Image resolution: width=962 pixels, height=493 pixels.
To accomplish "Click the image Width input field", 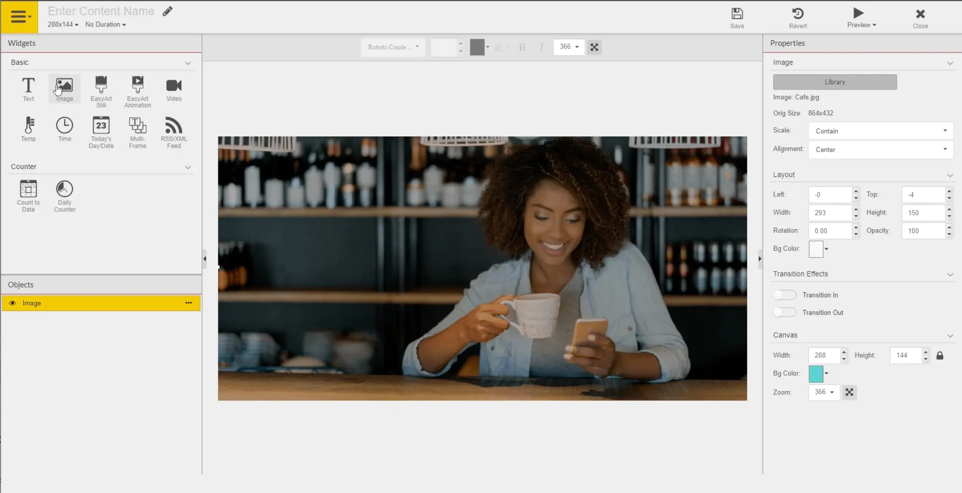I will click(829, 213).
